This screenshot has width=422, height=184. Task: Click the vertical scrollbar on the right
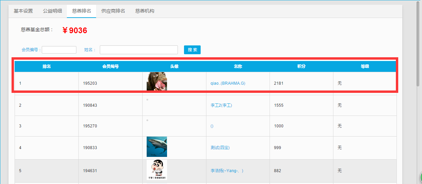418,44
